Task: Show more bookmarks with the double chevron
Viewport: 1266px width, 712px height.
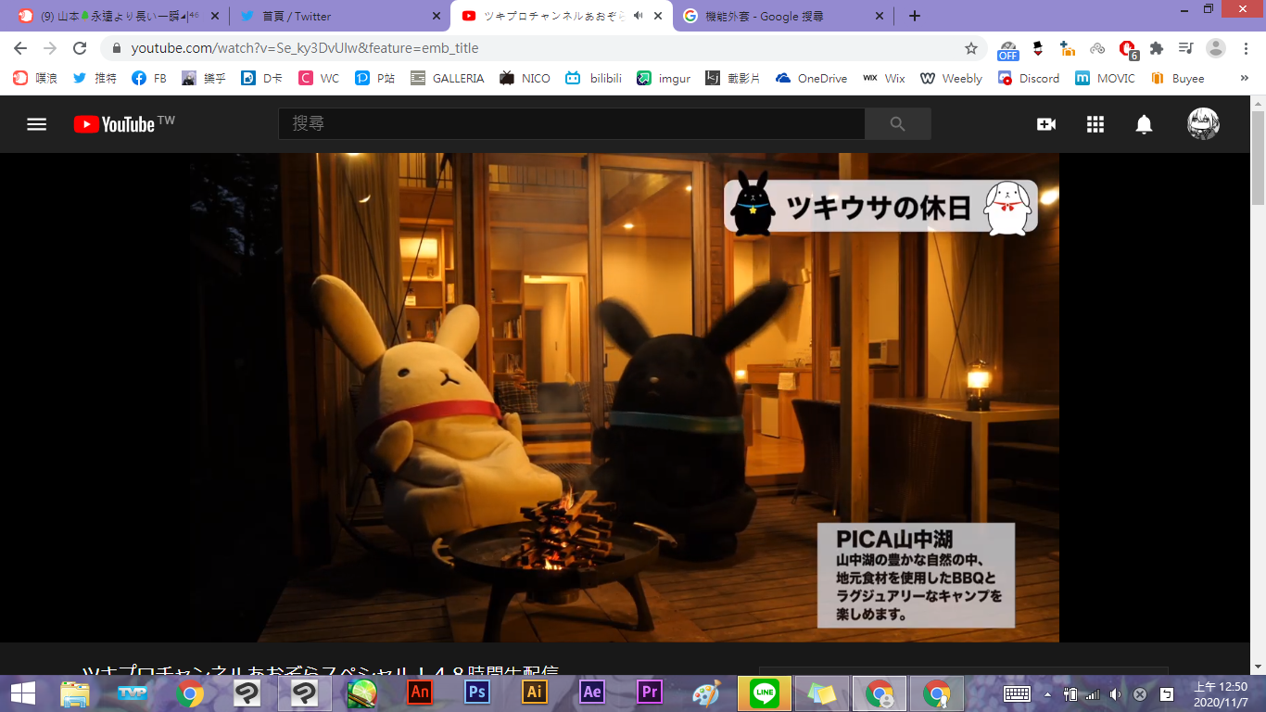Action: pos(1244,79)
